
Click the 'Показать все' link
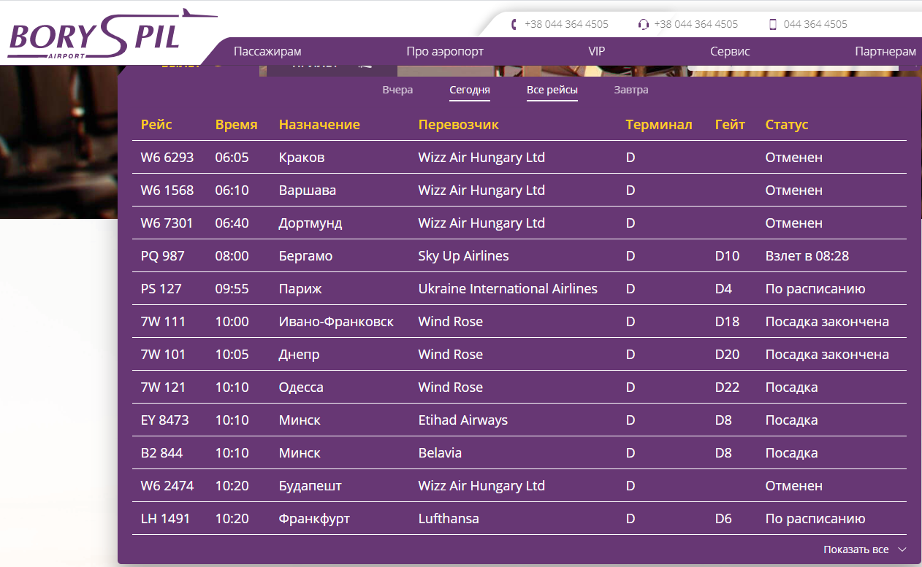856,549
